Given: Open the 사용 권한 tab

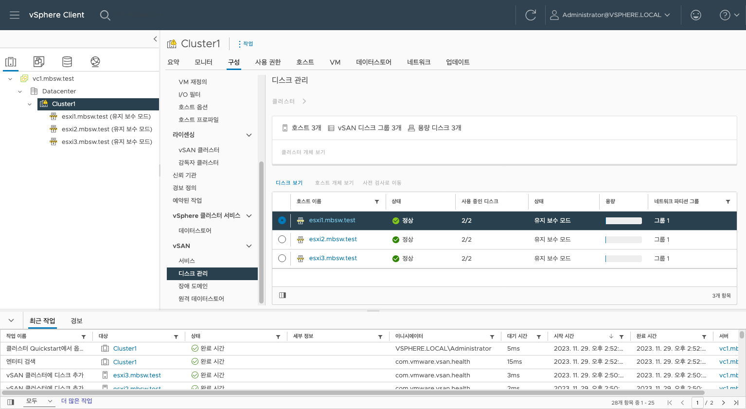Looking at the screenshot, I should point(268,62).
